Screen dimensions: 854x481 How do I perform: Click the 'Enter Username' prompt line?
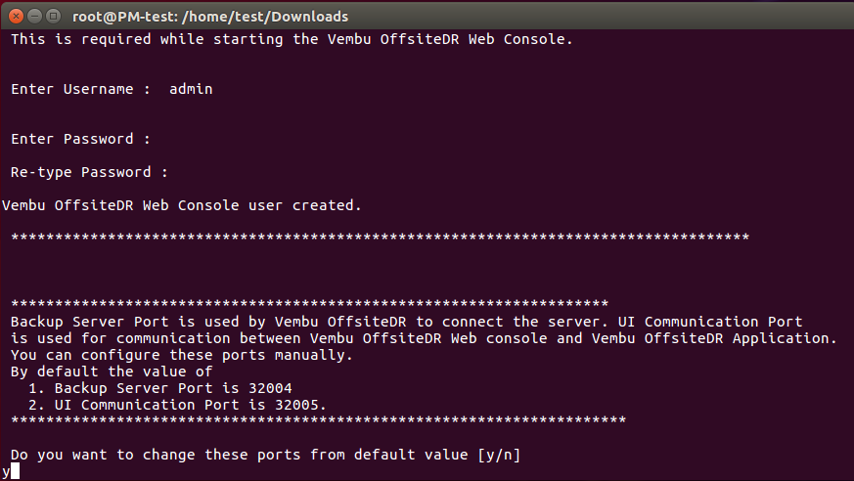pos(112,89)
